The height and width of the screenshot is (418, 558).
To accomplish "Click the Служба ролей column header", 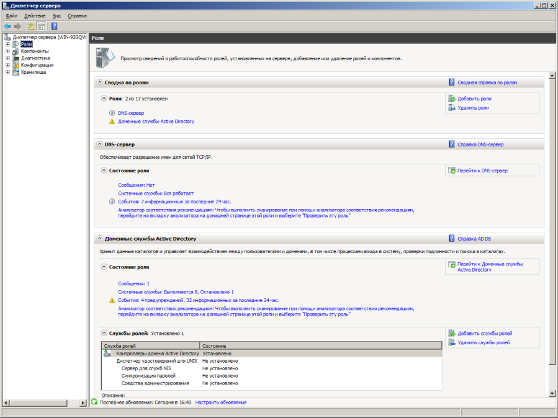I will 151,346.
